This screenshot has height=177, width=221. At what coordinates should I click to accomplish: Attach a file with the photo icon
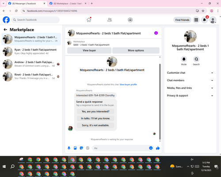tap(75, 148)
